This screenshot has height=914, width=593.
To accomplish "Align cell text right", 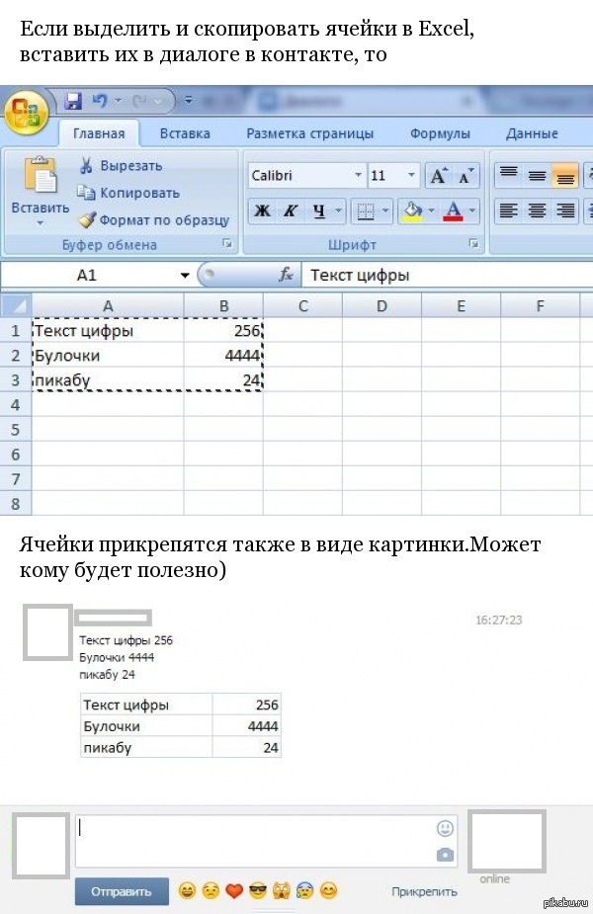I will click(x=565, y=210).
